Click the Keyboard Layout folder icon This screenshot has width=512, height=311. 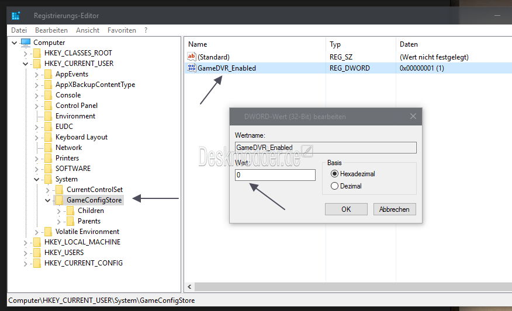(49, 137)
